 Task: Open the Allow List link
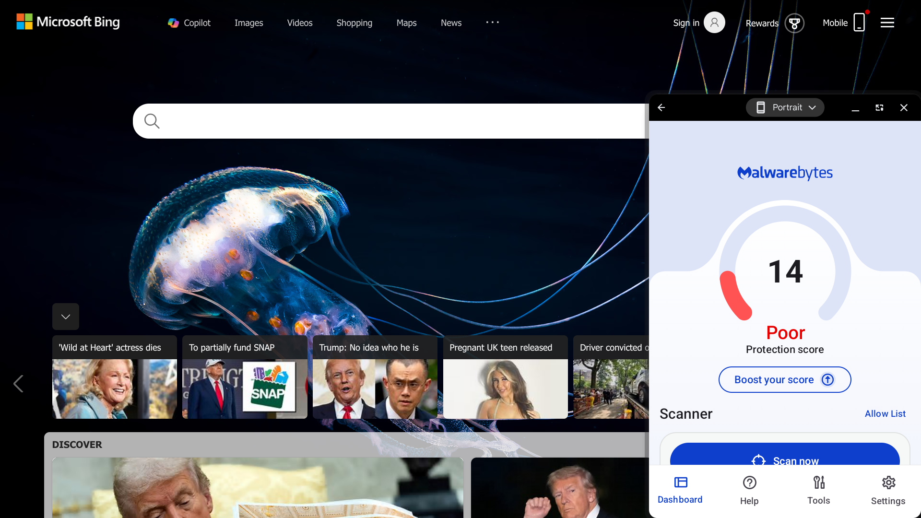[885, 413]
